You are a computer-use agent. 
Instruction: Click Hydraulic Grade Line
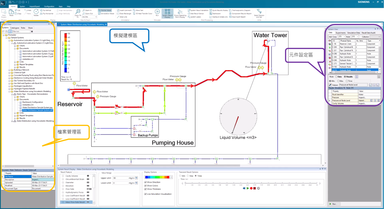(219, 17)
